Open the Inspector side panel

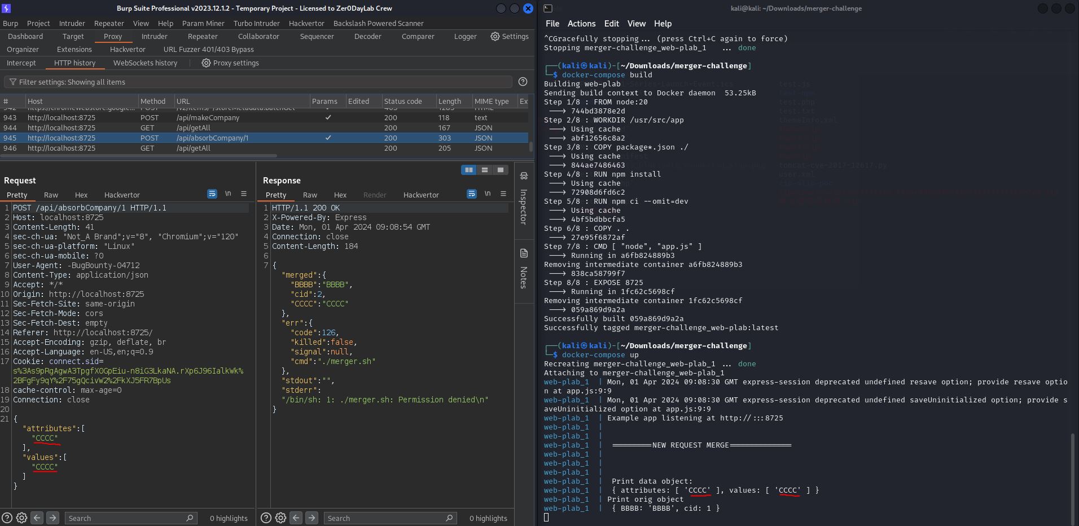524,199
